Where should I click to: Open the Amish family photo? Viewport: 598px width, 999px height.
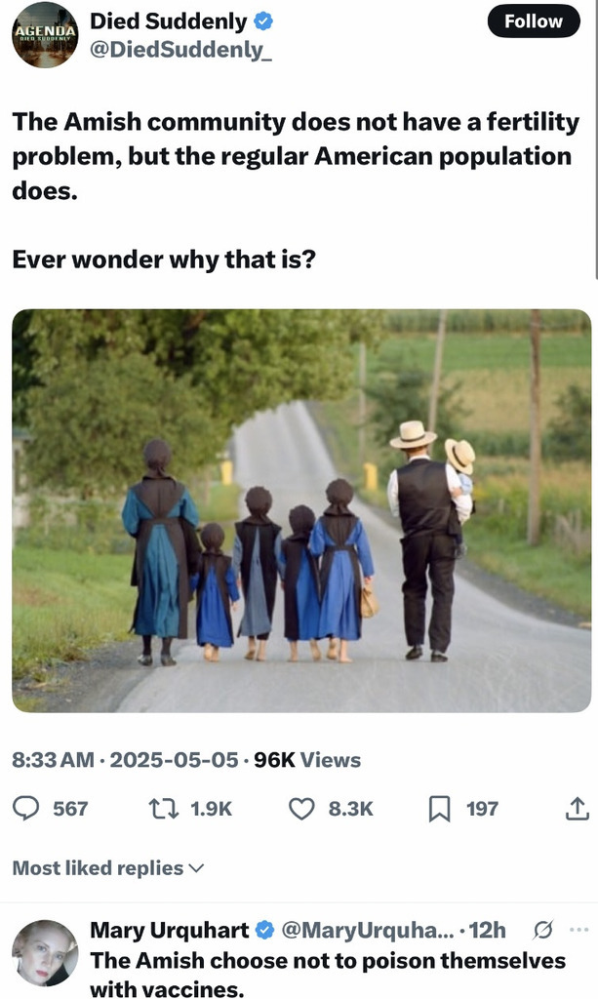(301, 510)
